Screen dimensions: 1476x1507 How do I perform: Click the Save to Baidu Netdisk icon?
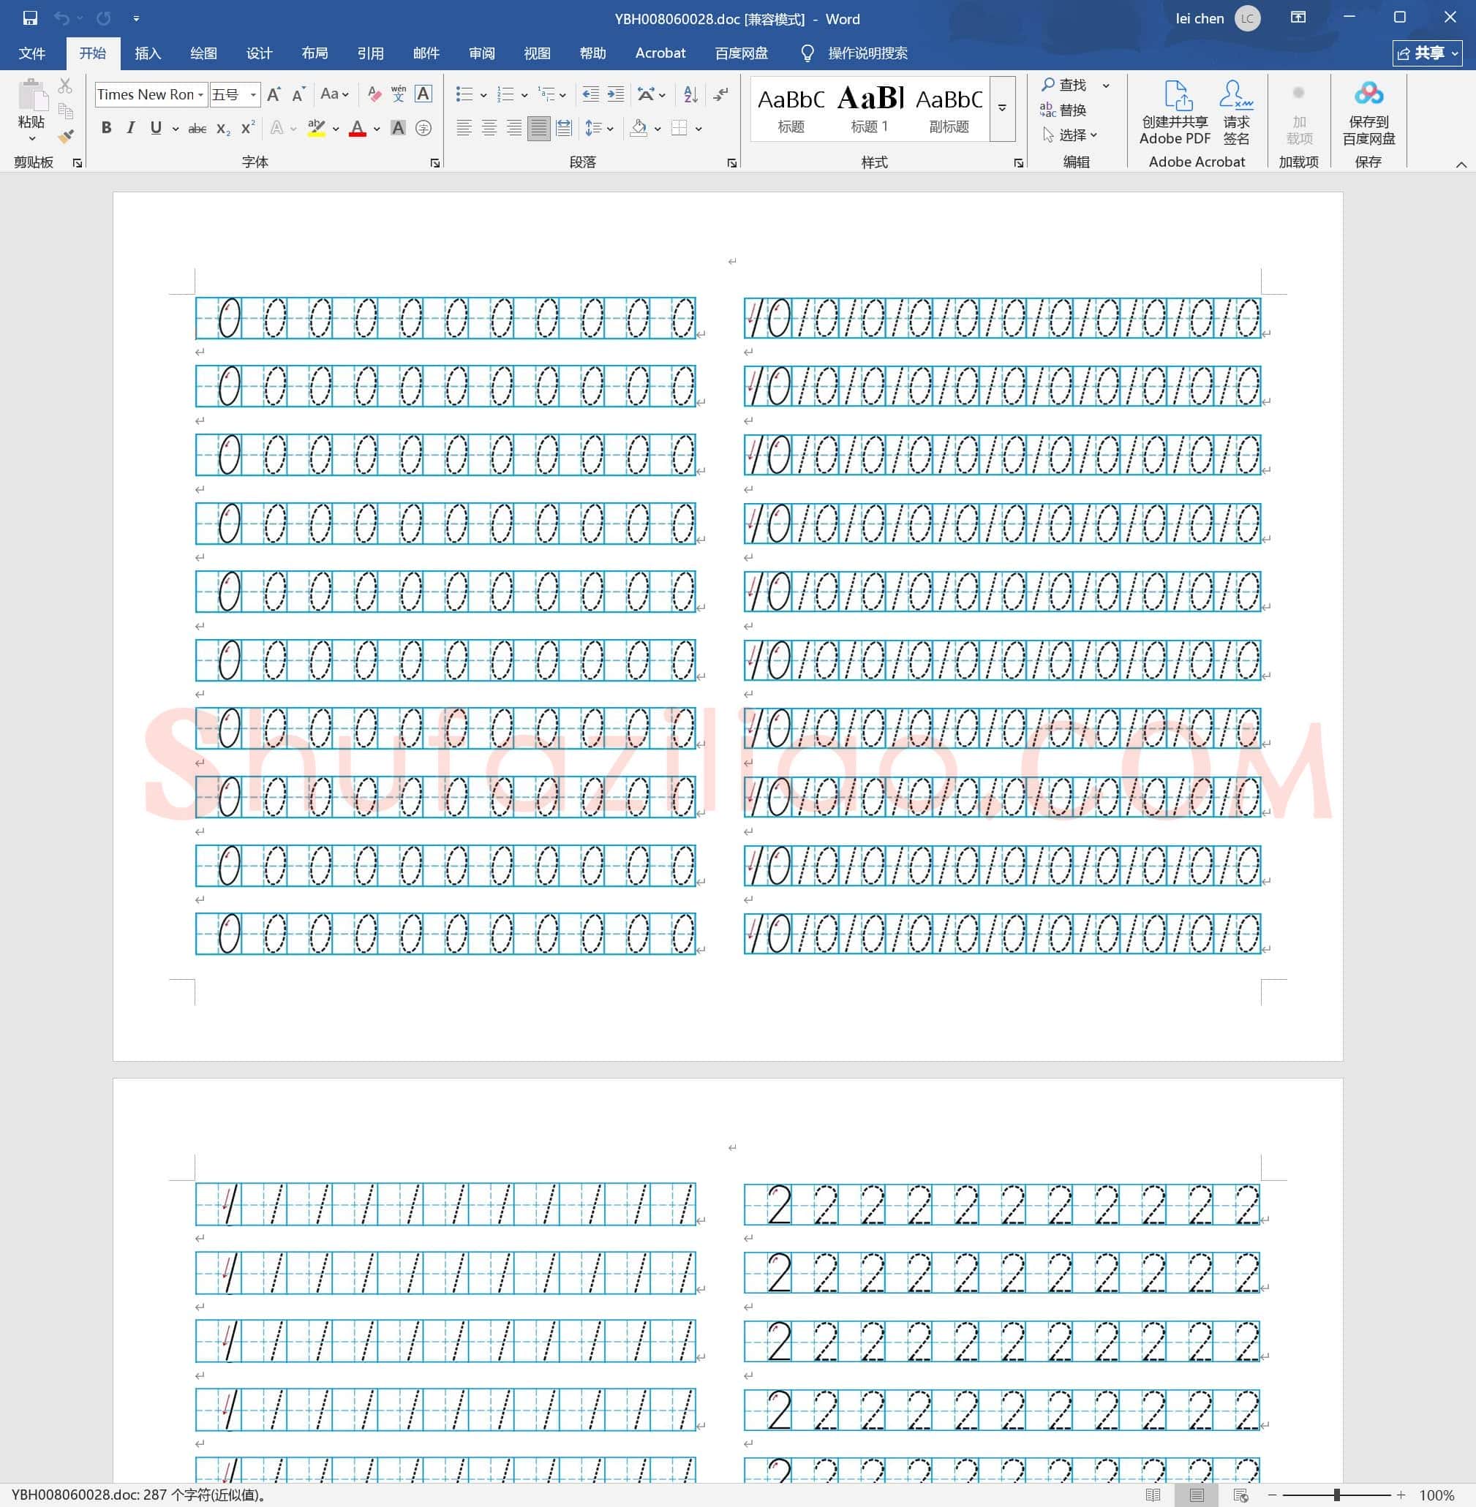(x=1368, y=94)
